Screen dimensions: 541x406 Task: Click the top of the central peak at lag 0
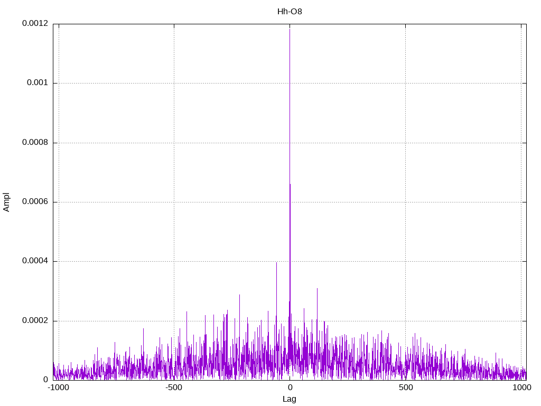[x=290, y=30]
